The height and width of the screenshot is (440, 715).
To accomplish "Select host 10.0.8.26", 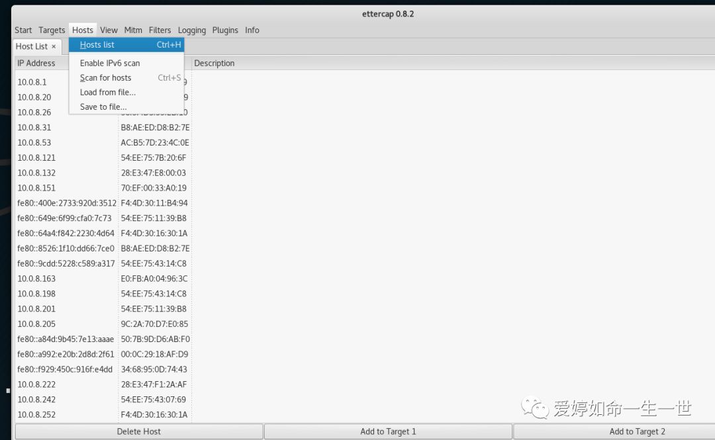I will (x=34, y=112).
